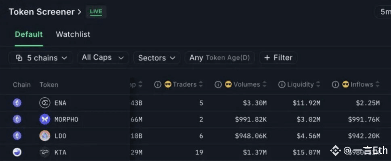Sort by the Liquidity column arrows

[318, 85]
